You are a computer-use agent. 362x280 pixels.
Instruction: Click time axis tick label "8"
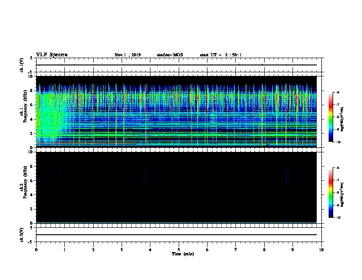pos(264,249)
